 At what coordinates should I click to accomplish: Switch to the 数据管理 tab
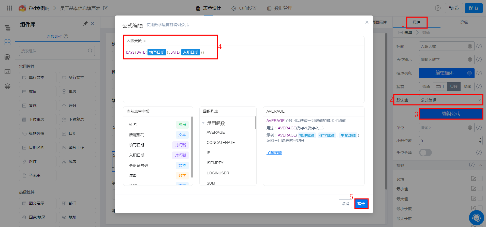(280, 8)
